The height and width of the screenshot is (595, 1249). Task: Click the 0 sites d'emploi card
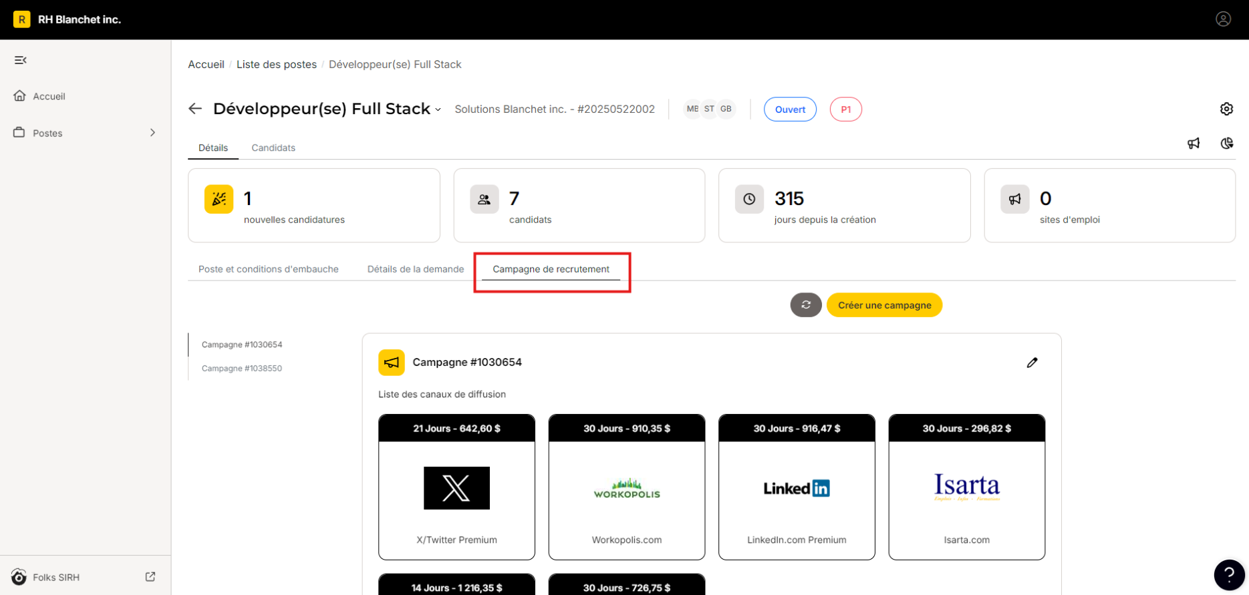coord(1110,205)
